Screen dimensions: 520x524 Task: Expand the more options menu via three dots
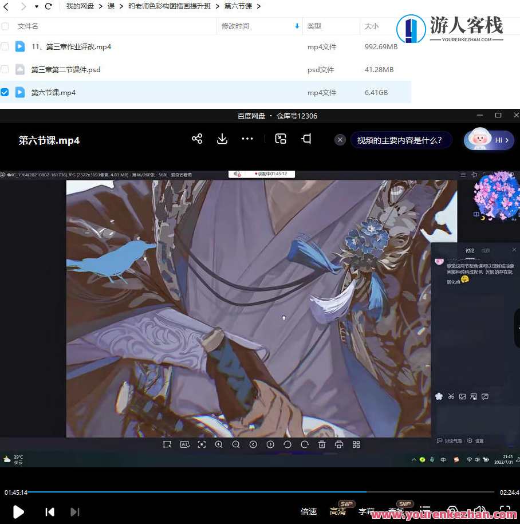(x=247, y=139)
